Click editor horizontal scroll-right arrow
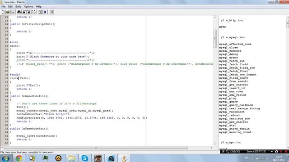 click(211, 148)
